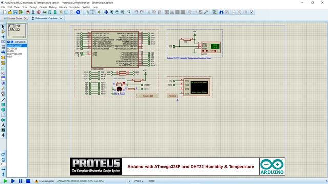
Task: Stop the simulation with the square button
Action: (28, 181)
